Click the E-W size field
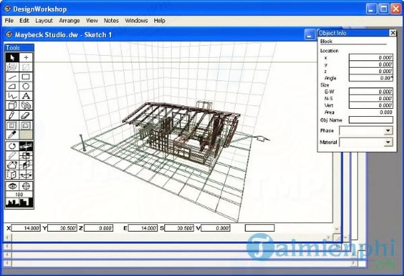404x276 pixels. (370, 92)
